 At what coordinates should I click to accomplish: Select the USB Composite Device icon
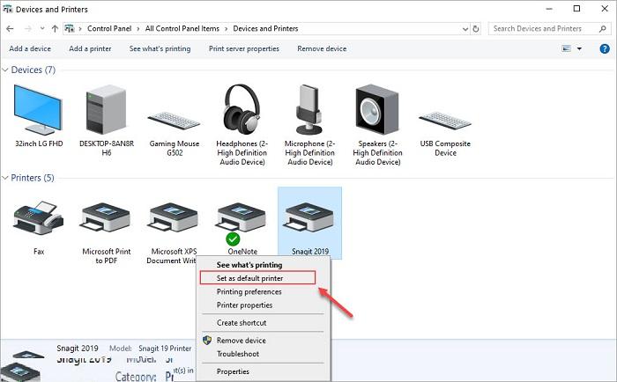tap(445, 121)
